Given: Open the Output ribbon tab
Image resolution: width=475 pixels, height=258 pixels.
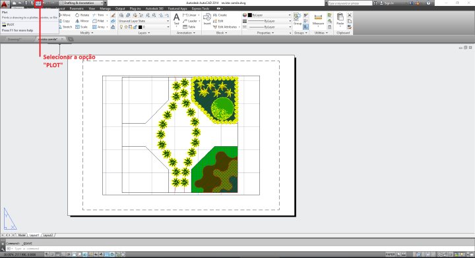Looking at the screenshot, I should pos(120,9).
